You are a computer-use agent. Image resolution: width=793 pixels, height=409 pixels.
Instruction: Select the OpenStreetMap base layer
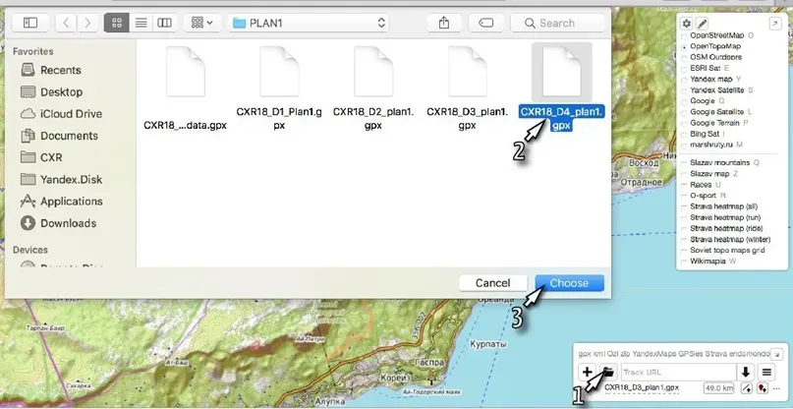716,35
